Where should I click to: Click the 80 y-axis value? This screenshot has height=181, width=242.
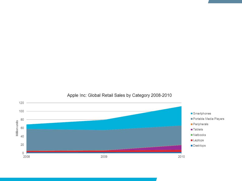point(22,120)
